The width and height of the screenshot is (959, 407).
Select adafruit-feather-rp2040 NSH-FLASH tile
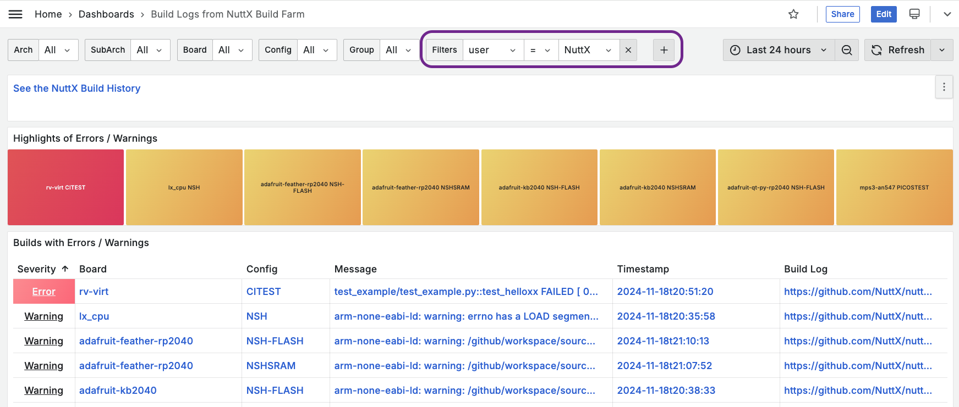point(303,187)
